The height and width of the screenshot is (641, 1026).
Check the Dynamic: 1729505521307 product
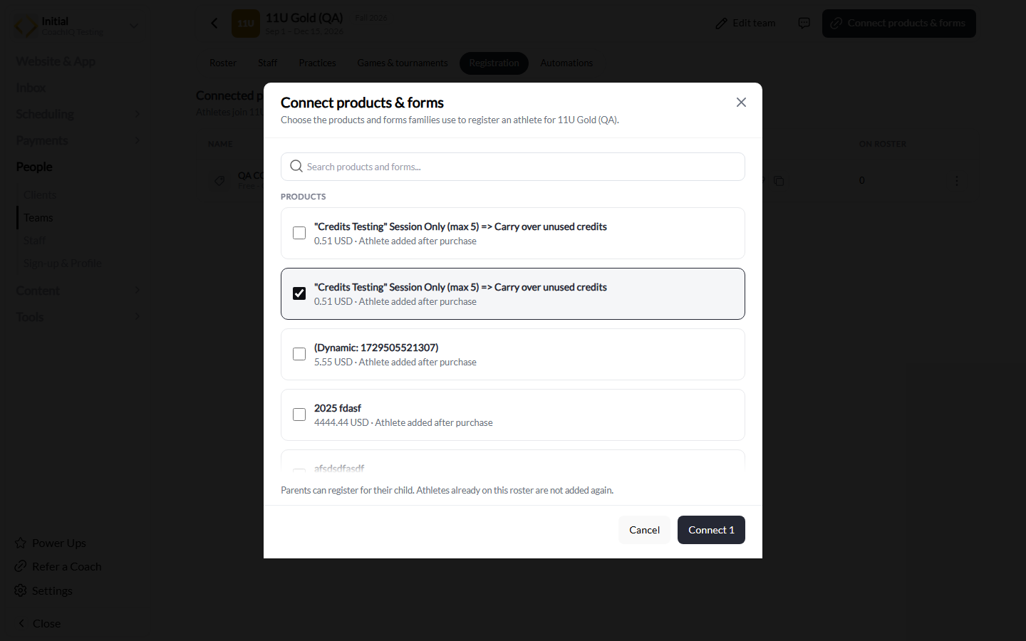point(299,354)
